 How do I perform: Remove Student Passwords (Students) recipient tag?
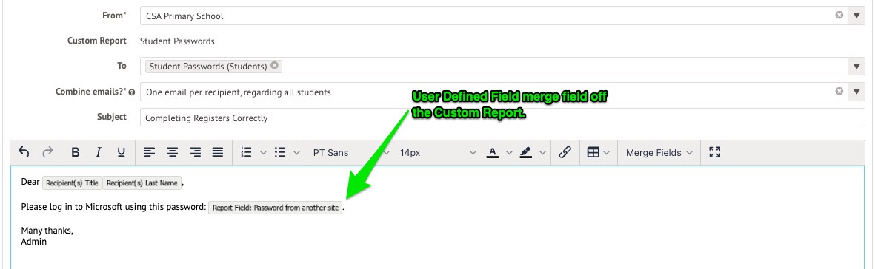[274, 66]
